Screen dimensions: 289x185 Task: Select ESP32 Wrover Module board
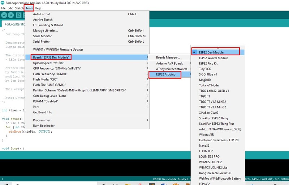pyautogui.click(x=218, y=58)
